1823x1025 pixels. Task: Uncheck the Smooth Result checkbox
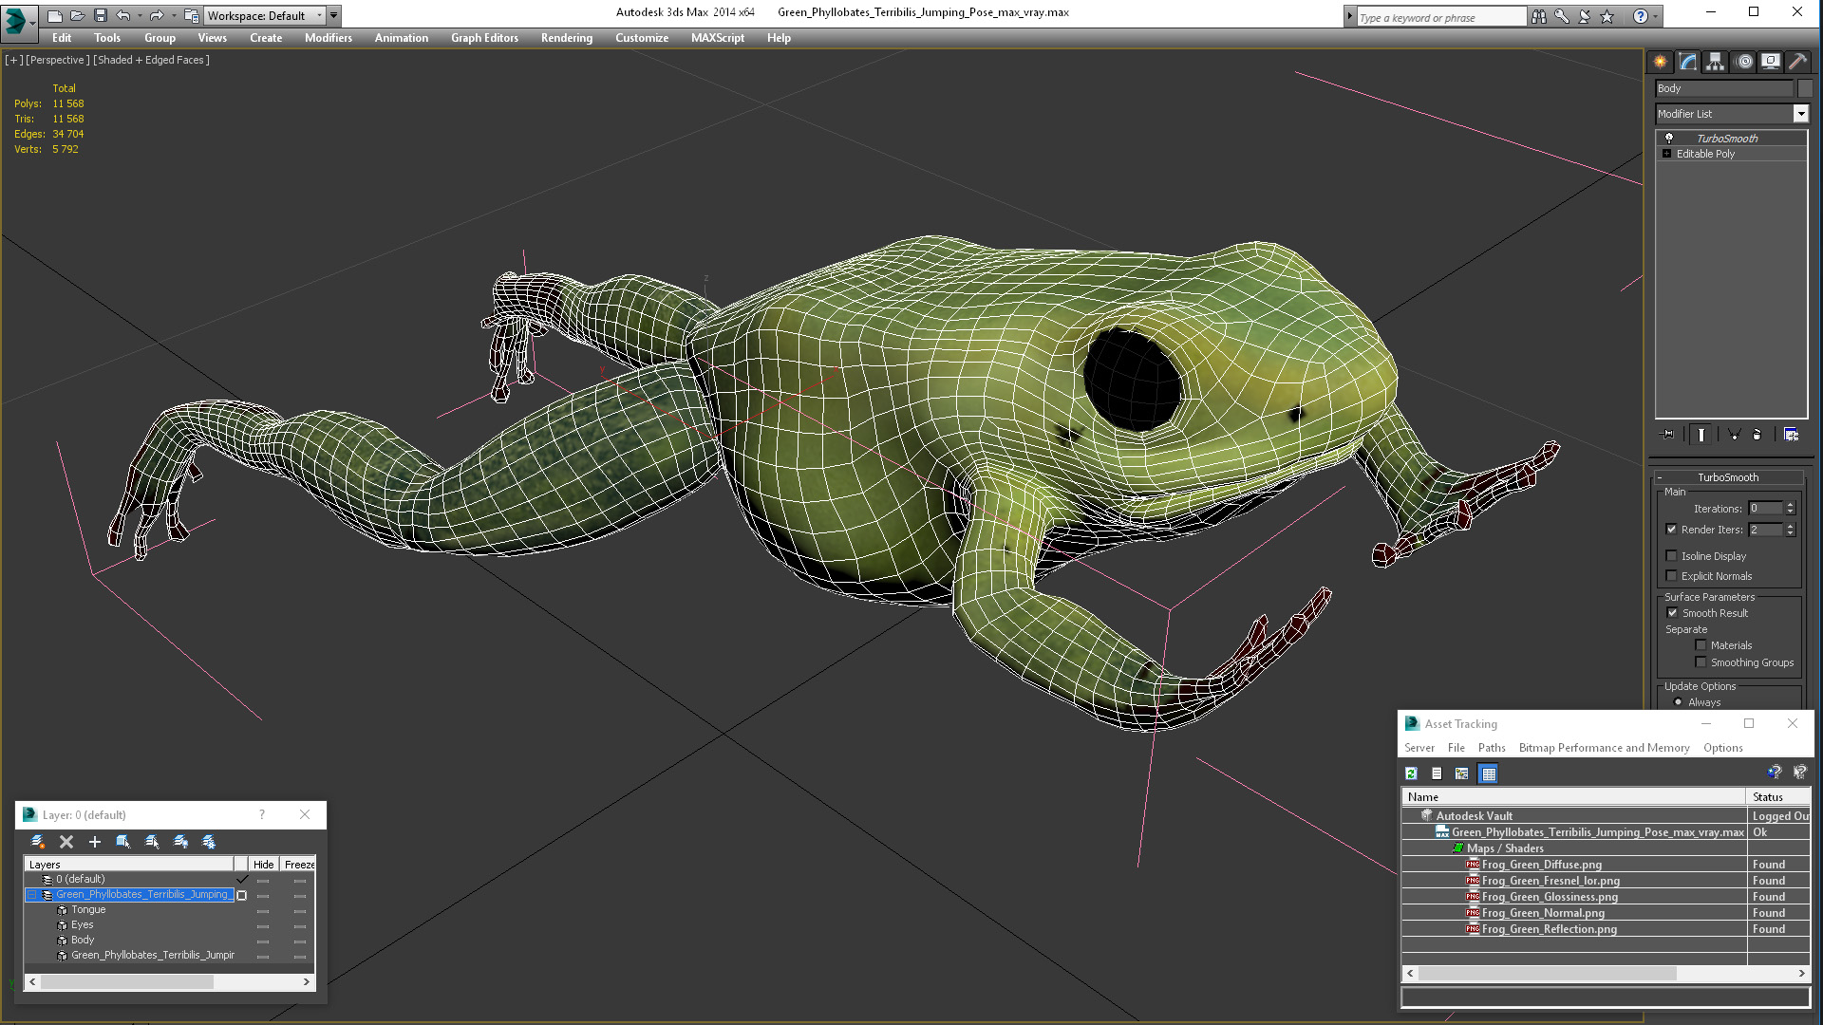pyautogui.click(x=1672, y=613)
